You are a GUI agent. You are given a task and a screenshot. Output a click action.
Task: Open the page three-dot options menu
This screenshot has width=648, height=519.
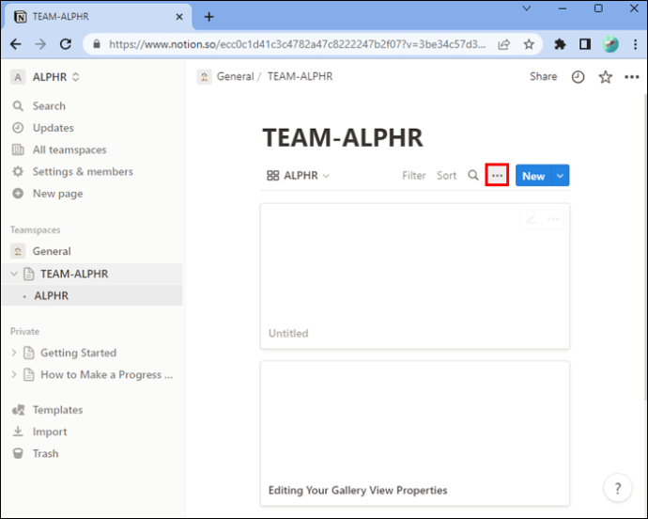(631, 77)
